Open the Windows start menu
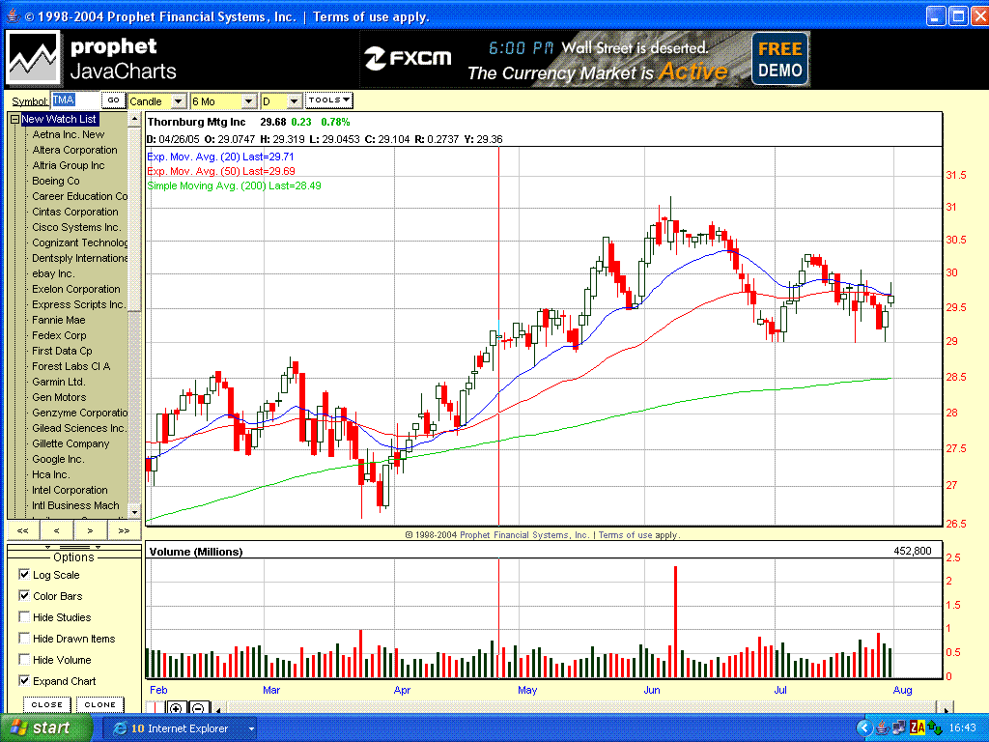The width and height of the screenshot is (989, 742). (45, 728)
